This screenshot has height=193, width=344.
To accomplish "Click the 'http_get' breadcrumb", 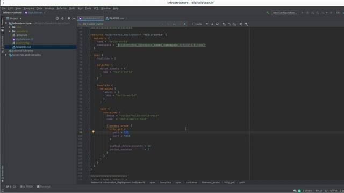I will tap(230, 182).
